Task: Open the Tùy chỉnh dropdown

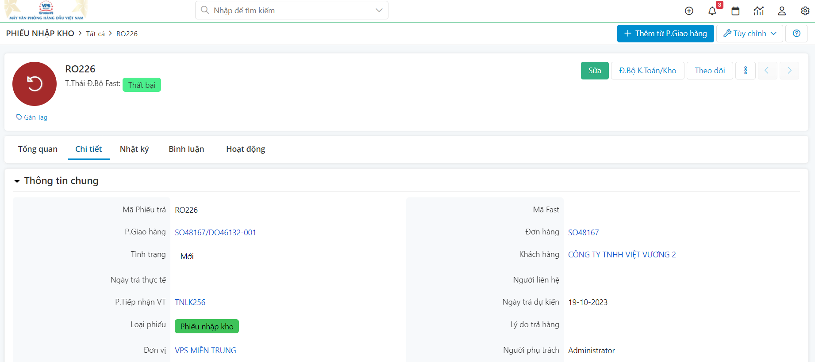Action: tap(750, 34)
